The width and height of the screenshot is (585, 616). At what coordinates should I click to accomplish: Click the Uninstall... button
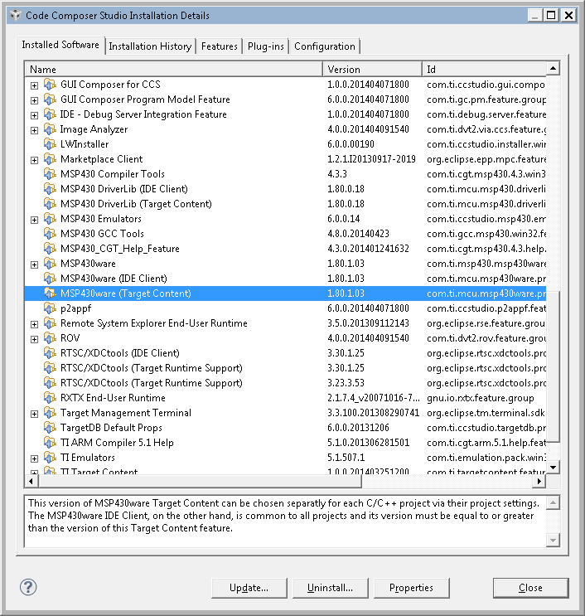point(330,588)
